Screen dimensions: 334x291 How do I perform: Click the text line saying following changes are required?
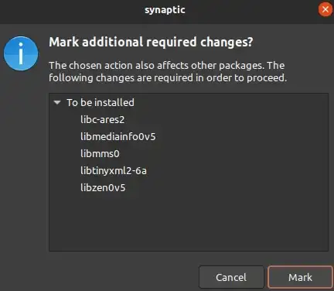(168, 77)
